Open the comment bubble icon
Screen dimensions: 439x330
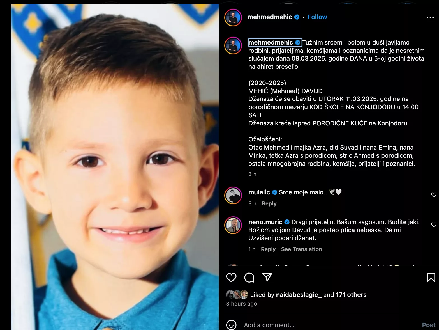tap(249, 278)
